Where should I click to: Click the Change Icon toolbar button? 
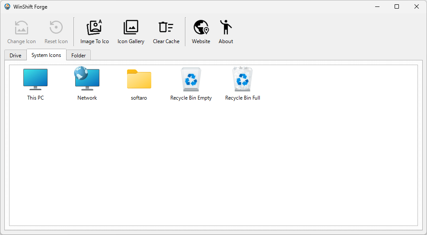point(22,32)
